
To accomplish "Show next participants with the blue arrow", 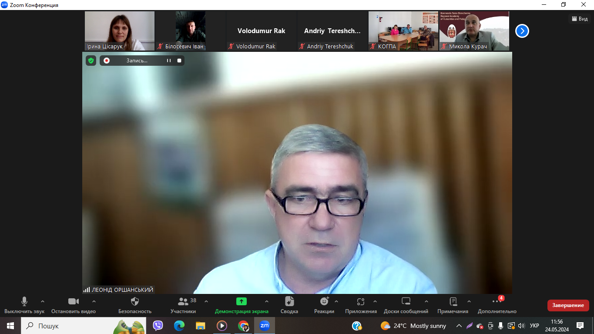I will pyautogui.click(x=522, y=31).
